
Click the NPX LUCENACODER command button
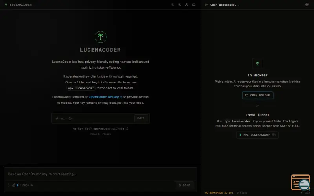click(257, 135)
